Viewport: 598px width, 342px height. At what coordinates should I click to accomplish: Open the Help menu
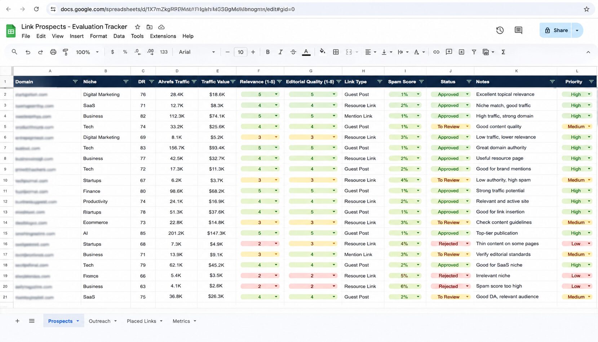click(188, 36)
